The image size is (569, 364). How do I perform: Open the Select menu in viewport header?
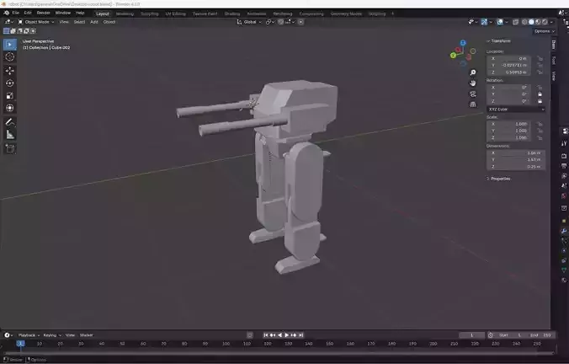tap(79, 22)
